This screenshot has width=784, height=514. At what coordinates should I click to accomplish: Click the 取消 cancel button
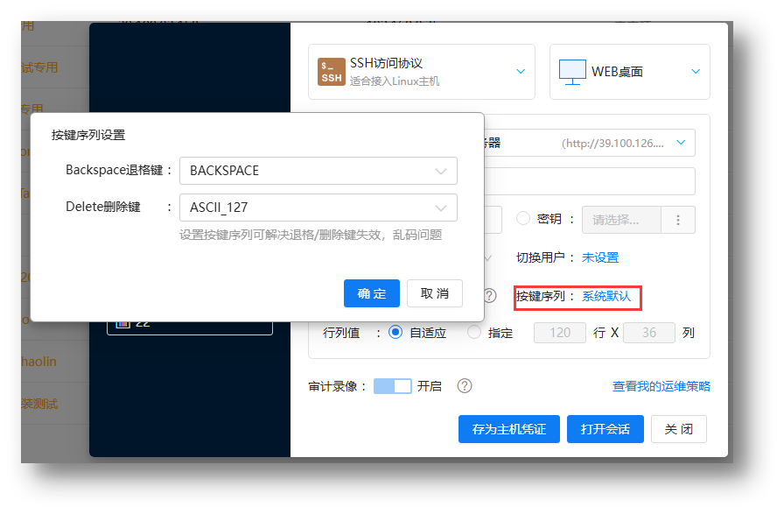pyautogui.click(x=434, y=293)
